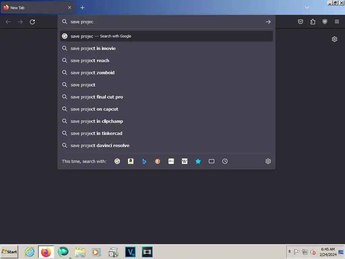Image resolution: width=345 pixels, height=259 pixels.
Task: Choose 'save projec — Search with Google' entry
Action: tap(166, 36)
